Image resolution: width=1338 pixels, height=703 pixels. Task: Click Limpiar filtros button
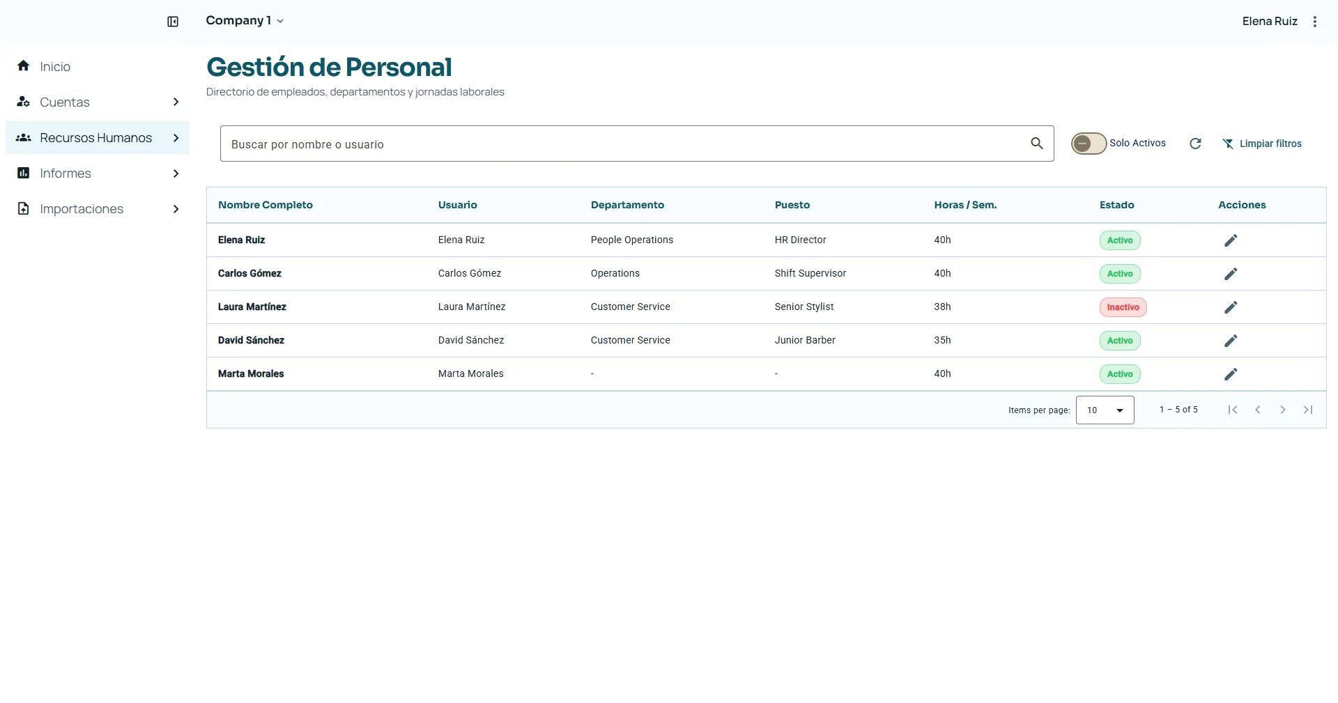(1262, 144)
